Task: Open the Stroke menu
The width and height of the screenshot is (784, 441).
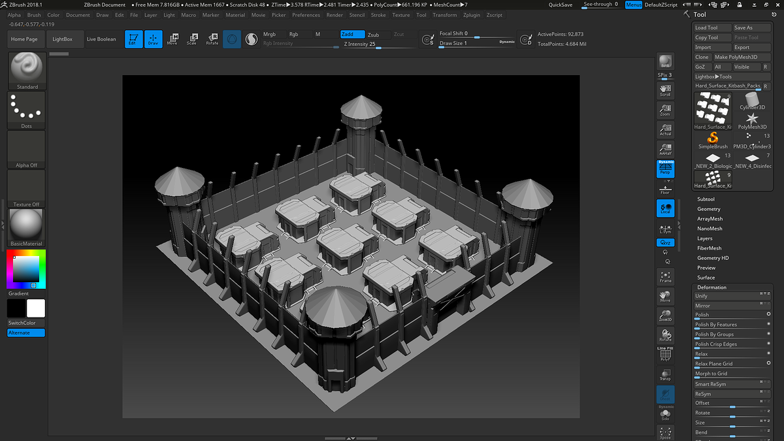Action: tap(378, 15)
